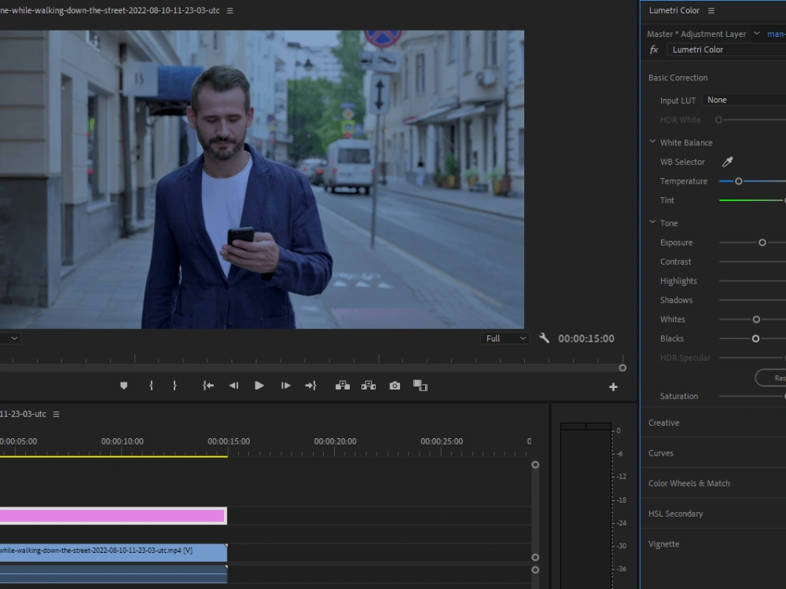Click the Temperature slider handle
The width and height of the screenshot is (786, 589).
point(738,181)
